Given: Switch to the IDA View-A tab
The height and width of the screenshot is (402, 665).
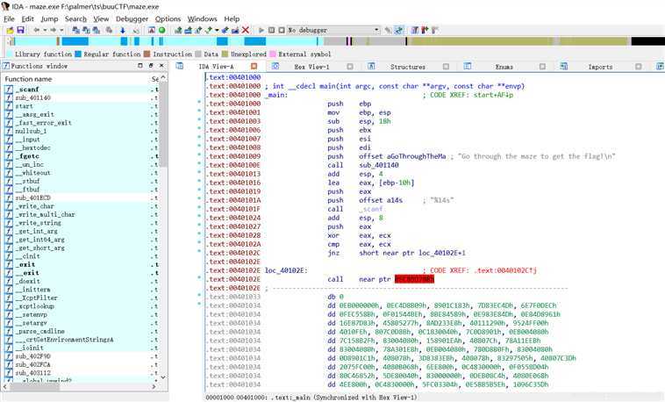Looking at the screenshot, I should [x=217, y=67].
